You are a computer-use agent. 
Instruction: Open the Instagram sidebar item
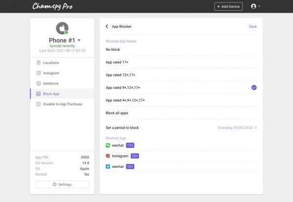(62, 73)
